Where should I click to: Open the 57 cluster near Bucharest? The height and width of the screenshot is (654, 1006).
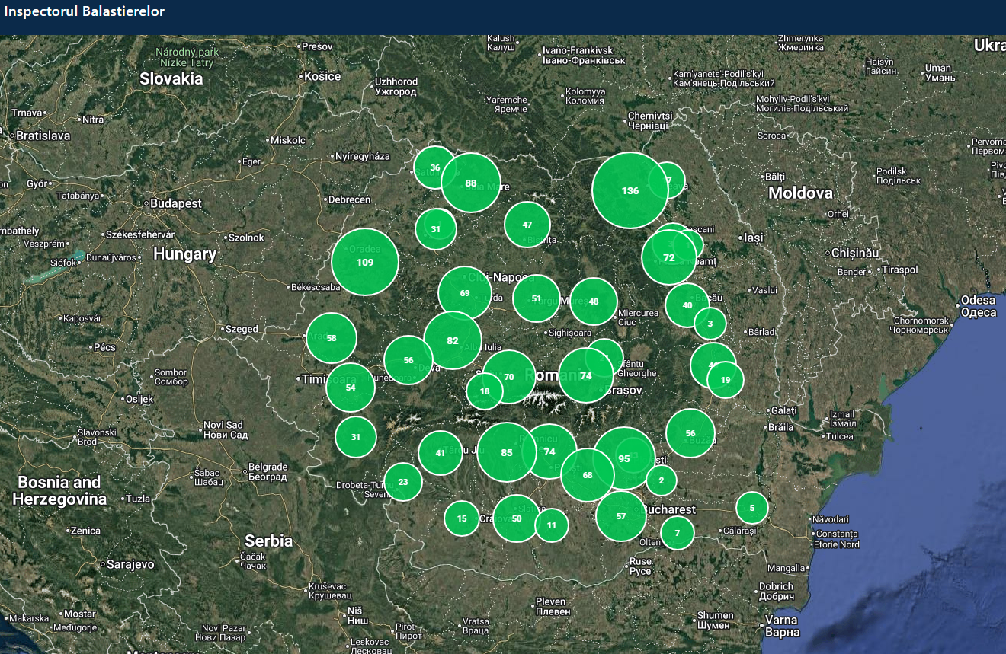tap(621, 516)
